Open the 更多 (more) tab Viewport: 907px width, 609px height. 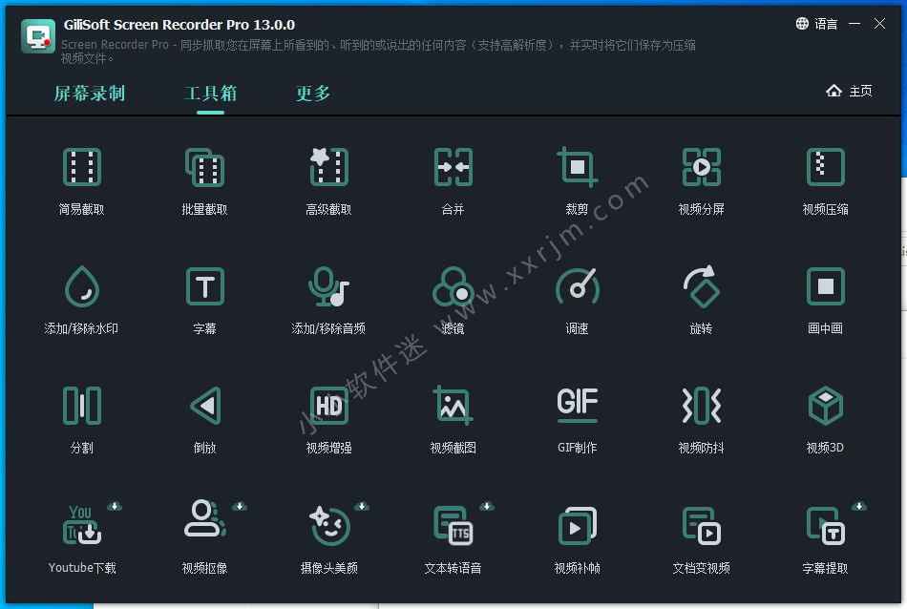pos(313,94)
